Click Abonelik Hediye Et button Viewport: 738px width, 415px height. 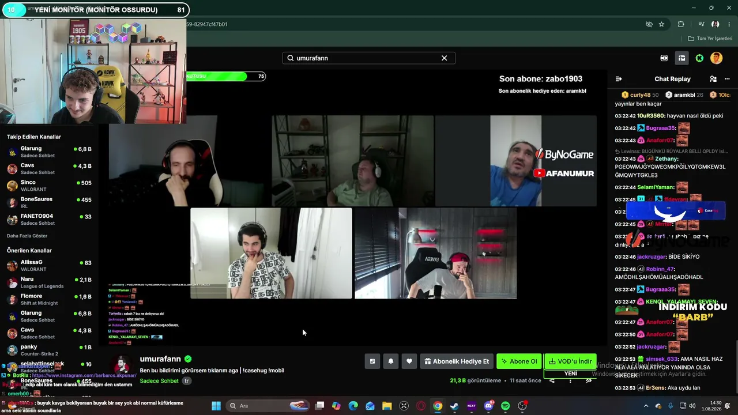tap(456, 361)
